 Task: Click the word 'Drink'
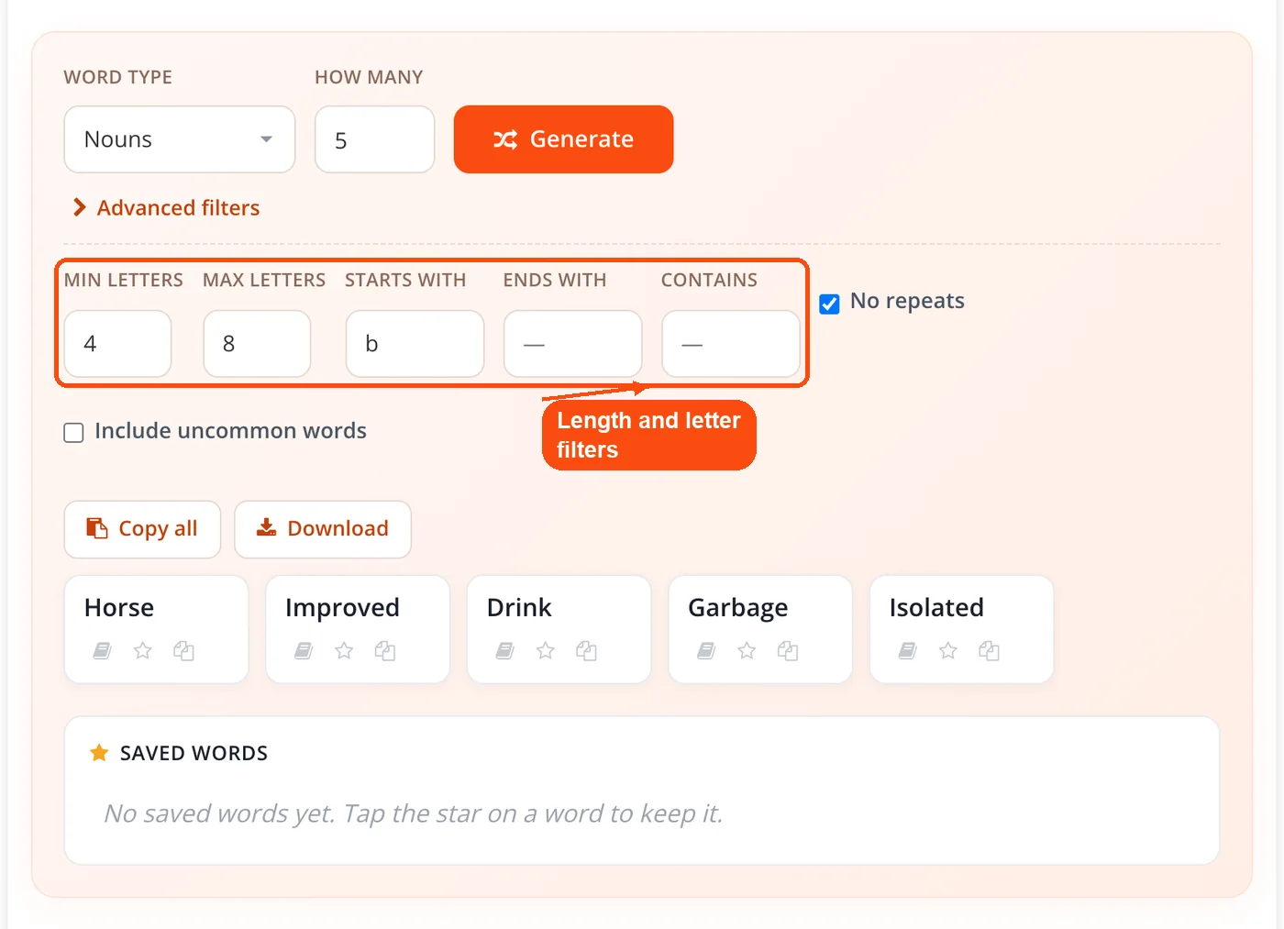[x=519, y=607]
